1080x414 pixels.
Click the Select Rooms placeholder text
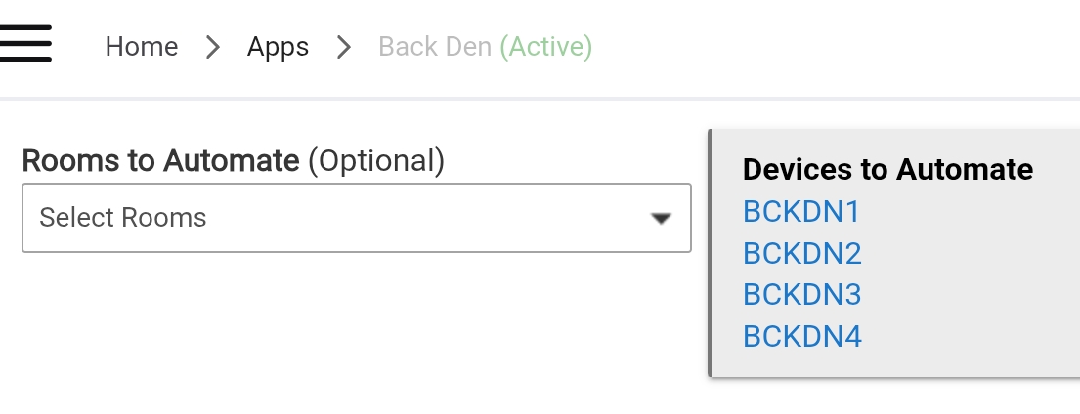[123, 218]
